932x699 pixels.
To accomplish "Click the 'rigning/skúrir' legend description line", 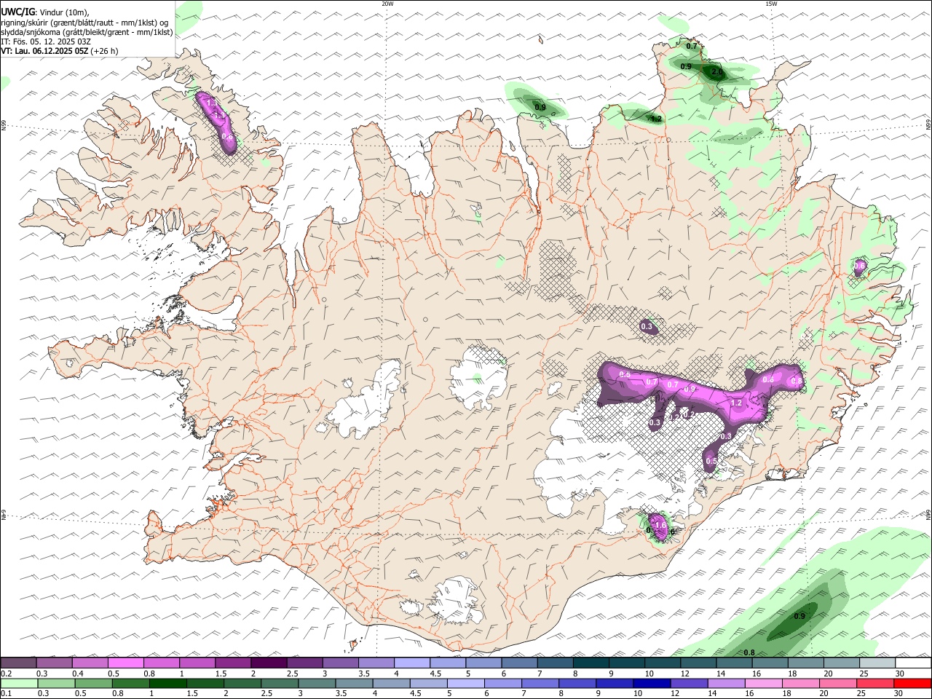I will (85, 23).
